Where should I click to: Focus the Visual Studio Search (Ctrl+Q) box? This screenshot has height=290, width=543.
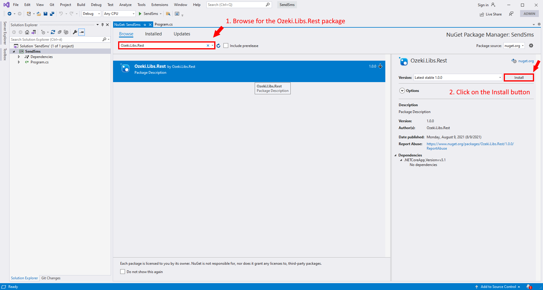click(239, 5)
